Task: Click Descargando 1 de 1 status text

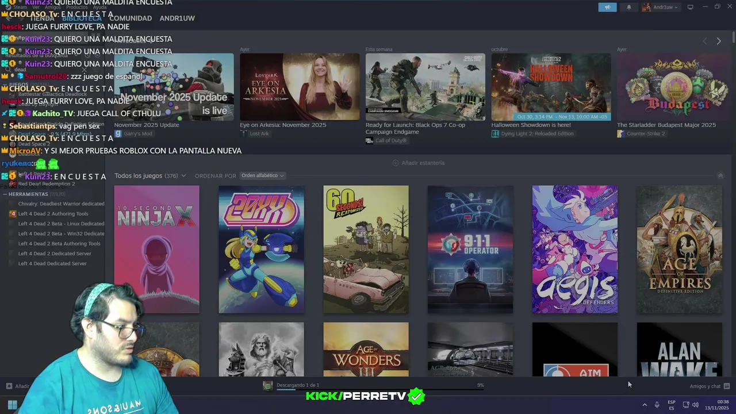Action: pos(298,385)
